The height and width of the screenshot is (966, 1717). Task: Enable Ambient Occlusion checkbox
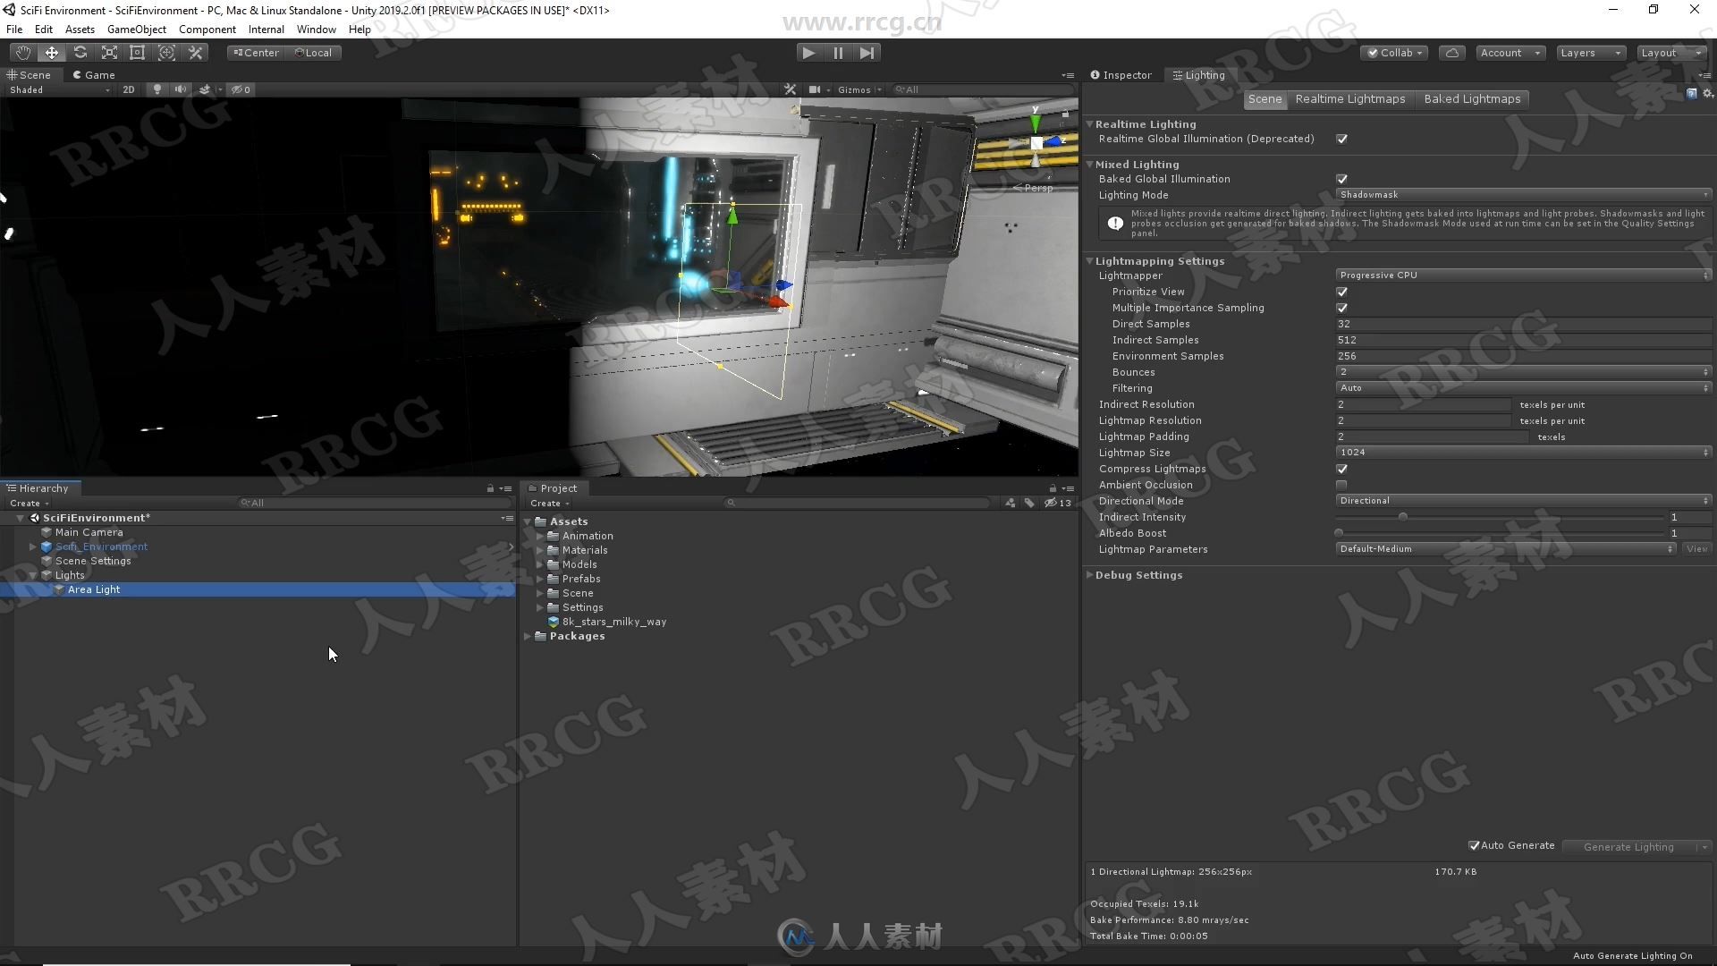point(1341,485)
